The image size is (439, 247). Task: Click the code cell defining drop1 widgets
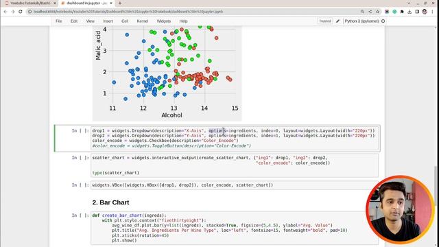coord(235,138)
